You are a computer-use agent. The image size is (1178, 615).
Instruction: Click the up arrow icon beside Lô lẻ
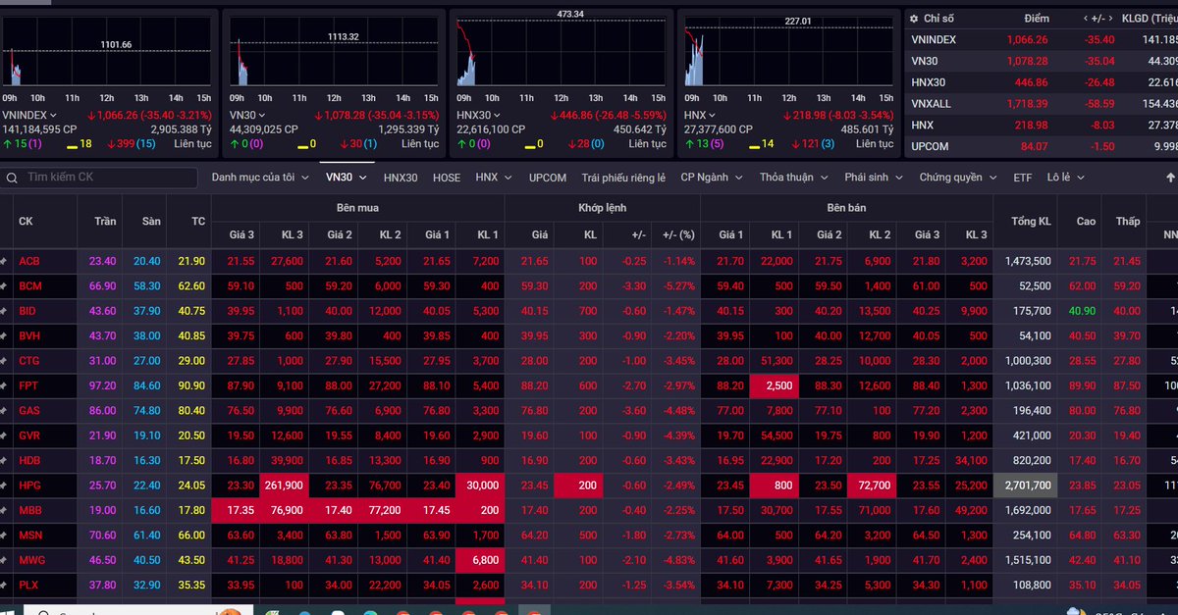point(1170,178)
